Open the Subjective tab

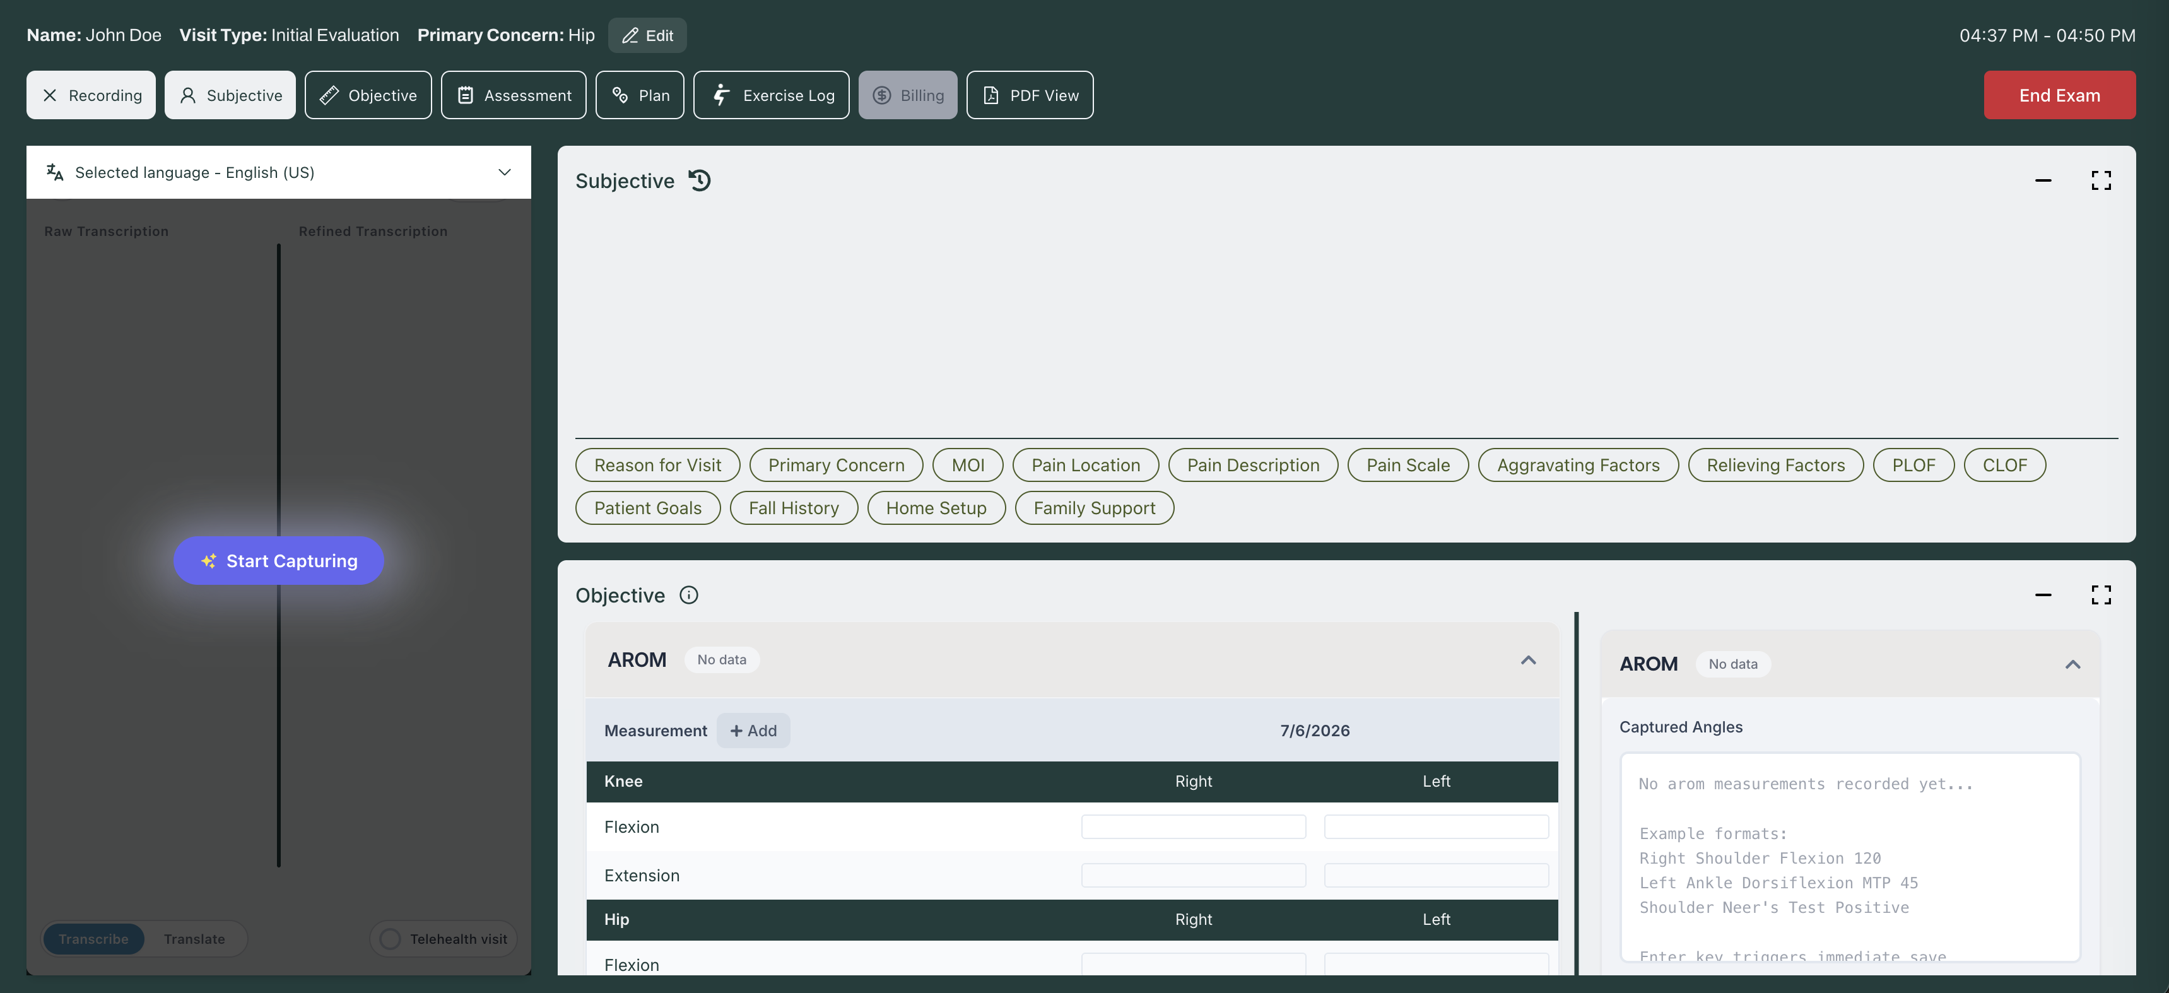(230, 95)
